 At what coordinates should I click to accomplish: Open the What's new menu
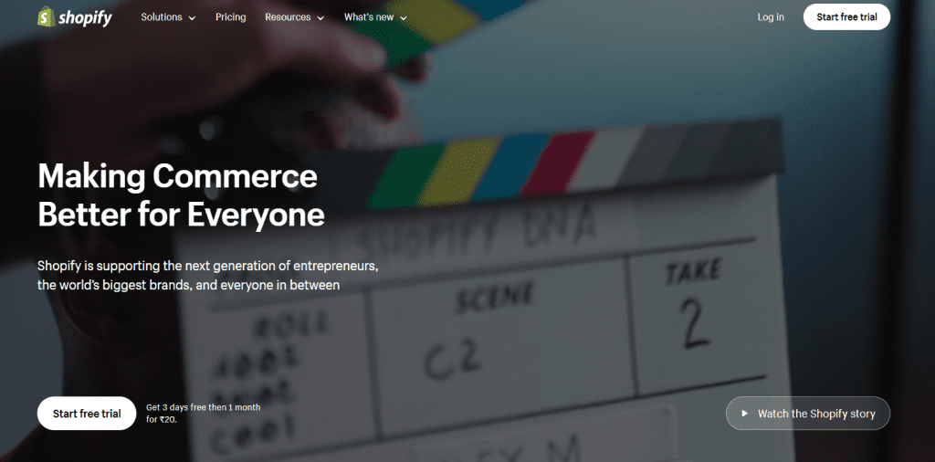(x=369, y=17)
